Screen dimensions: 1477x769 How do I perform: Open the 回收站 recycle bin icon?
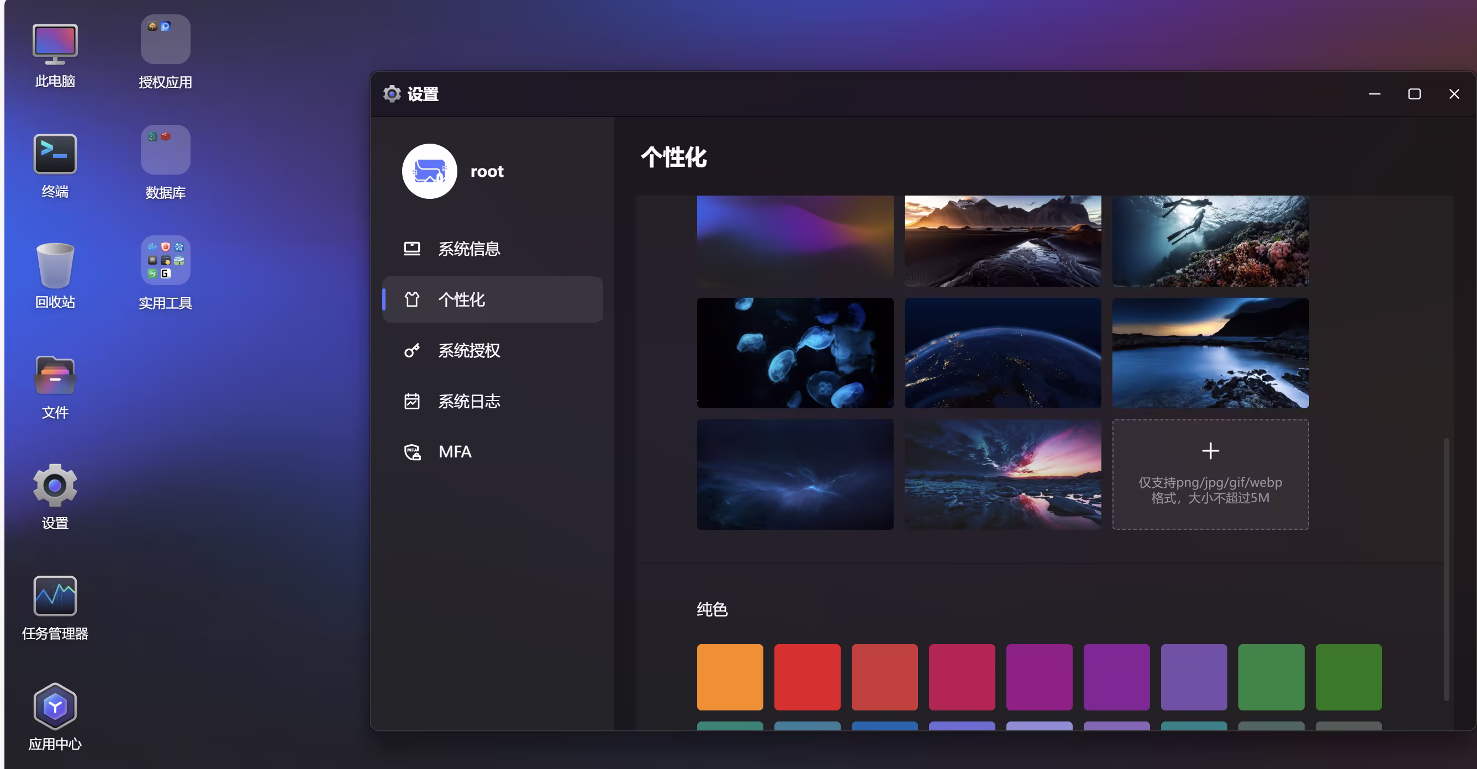point(55,265)
